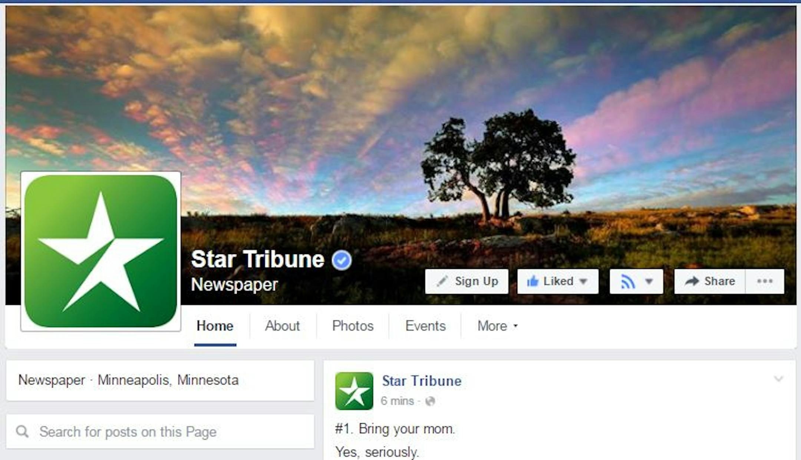
Task: Open the large Star Tribune profile picture
Action: [101, 251]
